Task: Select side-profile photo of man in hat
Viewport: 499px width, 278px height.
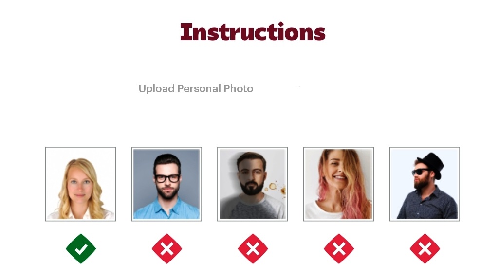Action: tap(425, 184)
